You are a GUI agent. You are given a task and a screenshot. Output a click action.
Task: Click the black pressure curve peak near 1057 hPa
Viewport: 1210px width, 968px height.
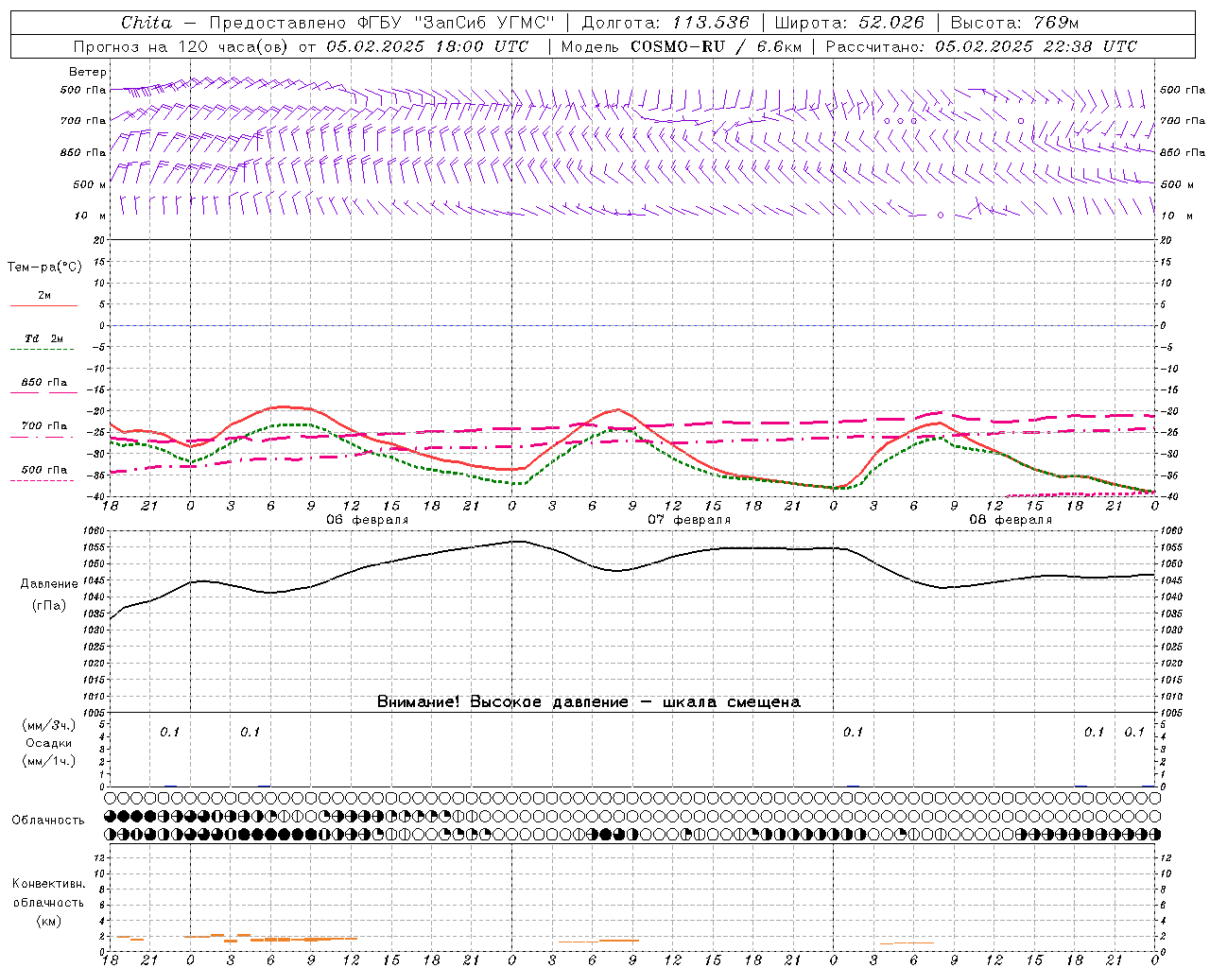tap(518, 542)
